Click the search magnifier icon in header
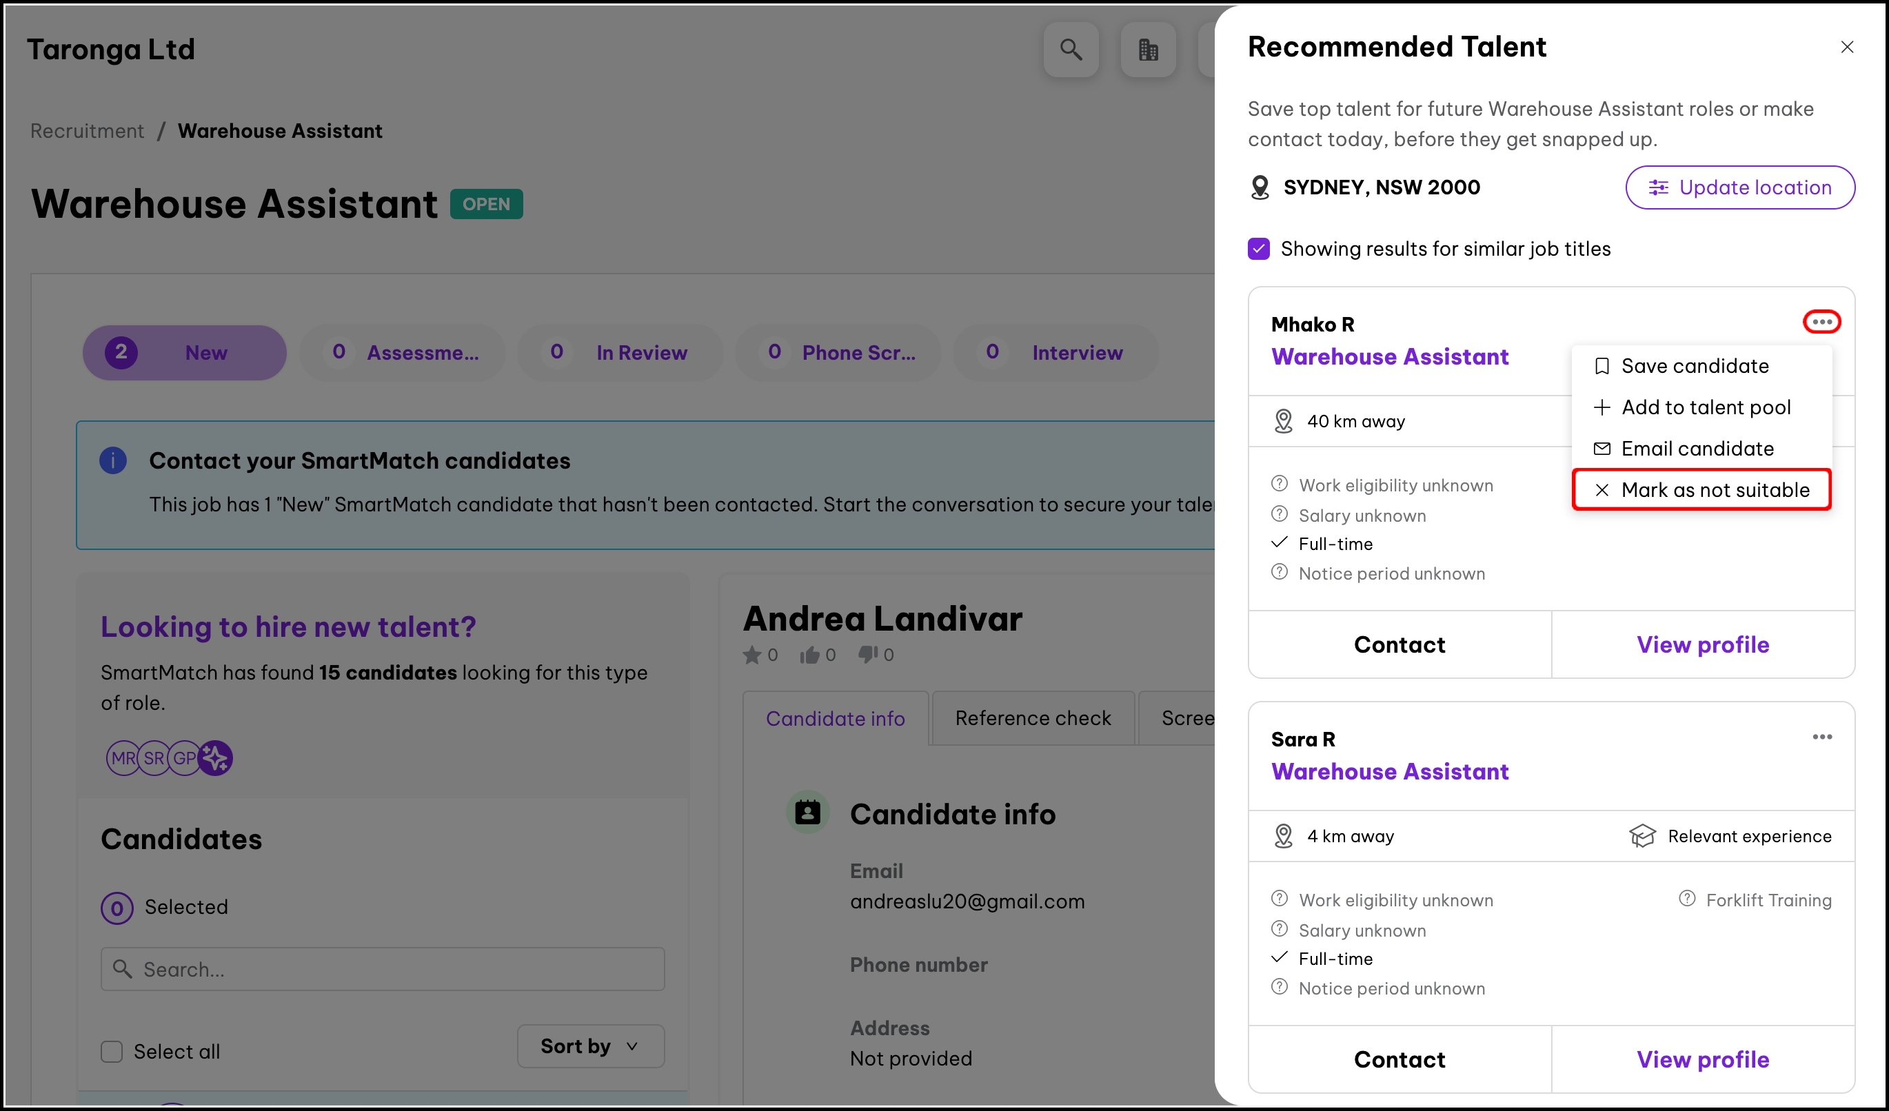The image size is (1889, 1111). click(x=1071, y=50)
